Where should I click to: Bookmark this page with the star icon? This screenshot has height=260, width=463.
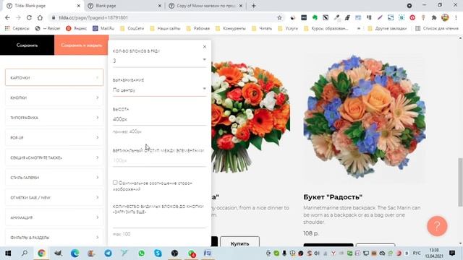click(279, 17)
